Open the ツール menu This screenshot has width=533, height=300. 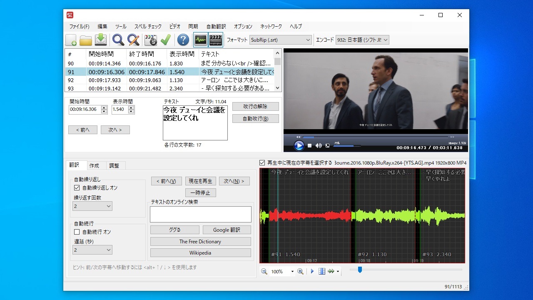click(121, 26)
